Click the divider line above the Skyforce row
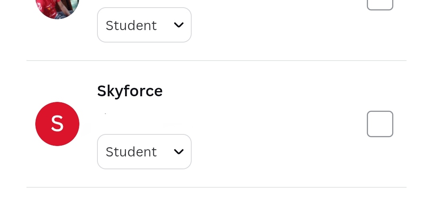 216,61
